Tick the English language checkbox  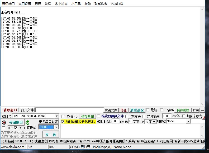[161, 110]
